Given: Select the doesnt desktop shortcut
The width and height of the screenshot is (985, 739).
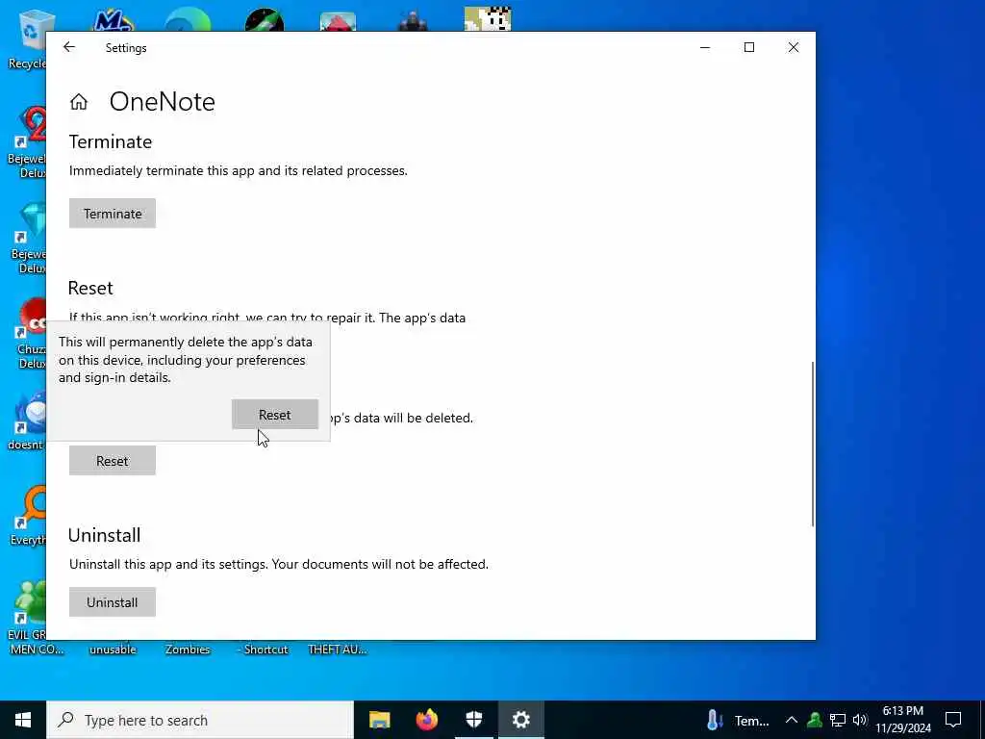Looking at the screenshot, I should (x=26, y=421).
